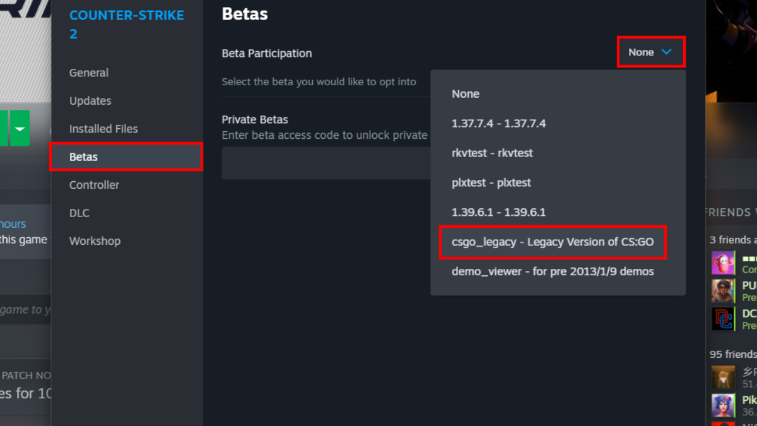The width and height of the screenshot is (757, 426).
Task: Choose the 1.37.7.4 beta branch
Action: point(499,123)
